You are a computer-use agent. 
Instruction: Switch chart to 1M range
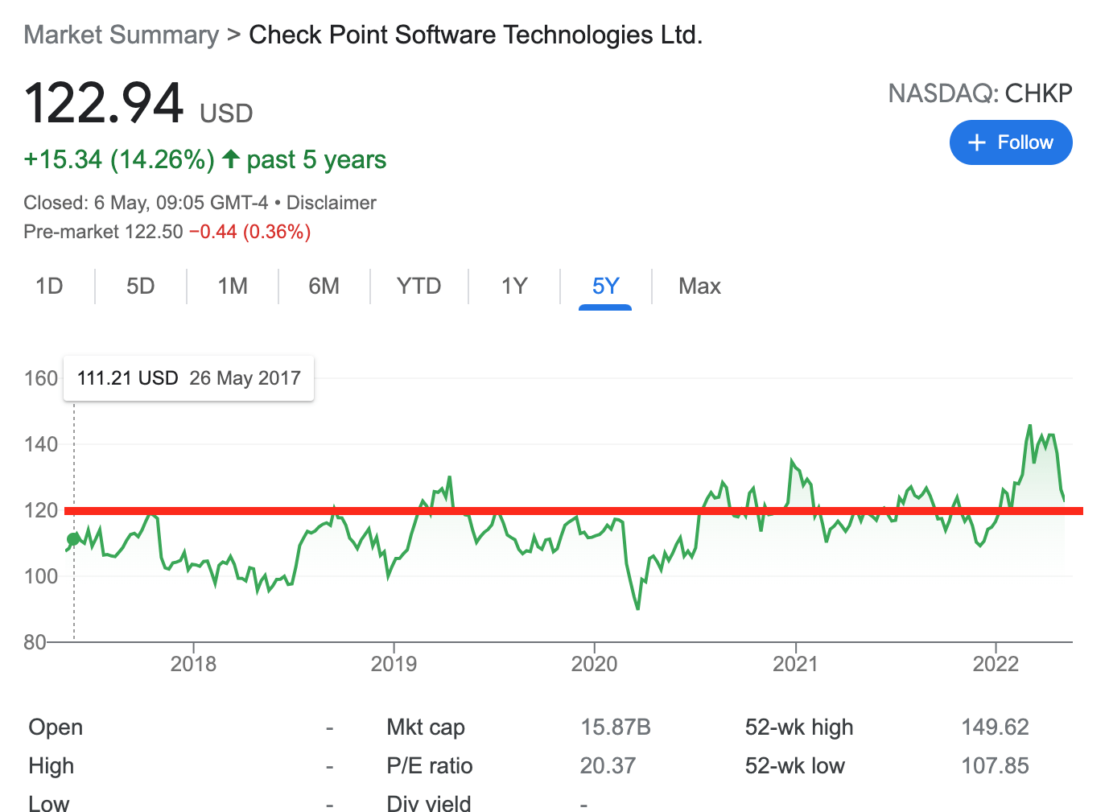[233, 286]
